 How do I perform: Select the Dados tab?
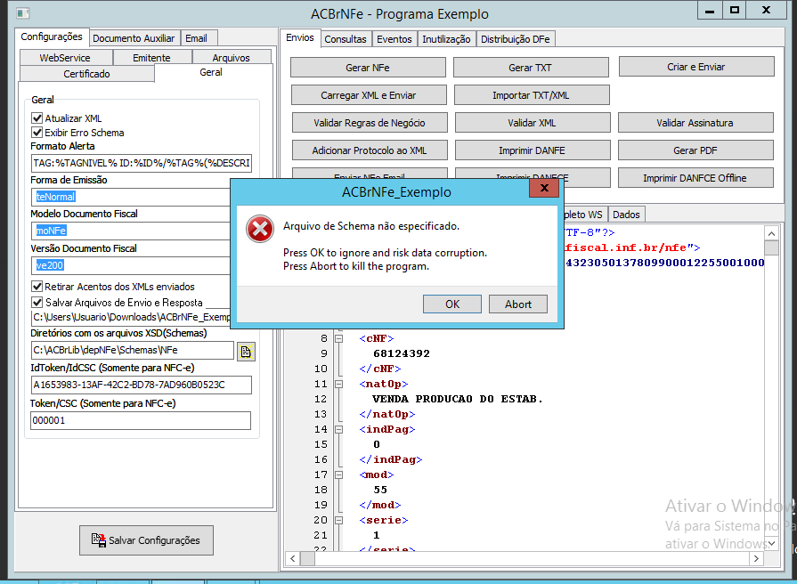[x=626, y=215]
